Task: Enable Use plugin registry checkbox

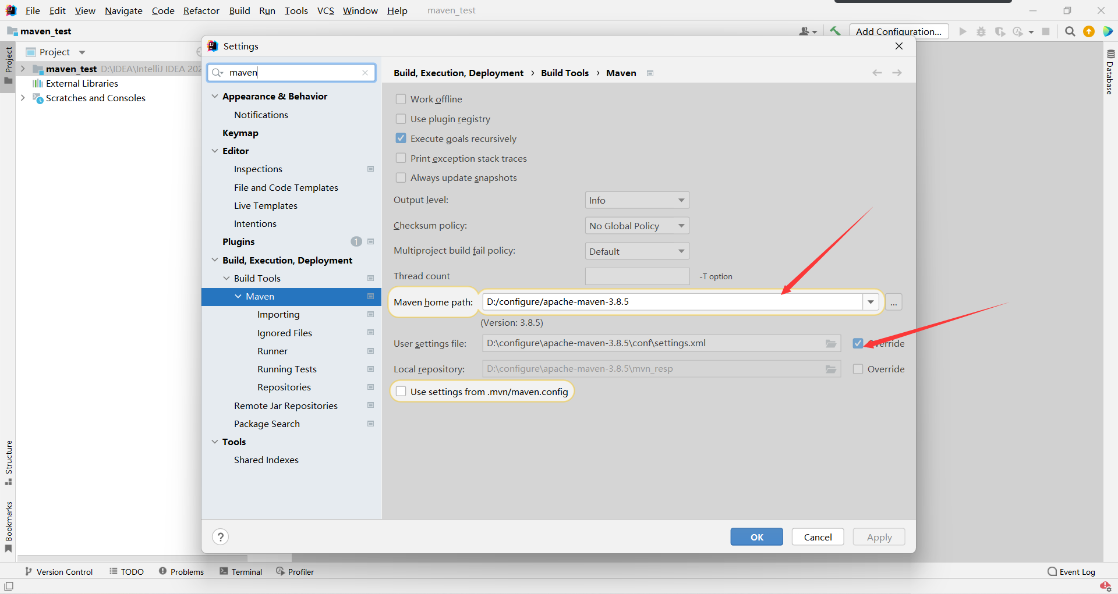Action: pyautogui.click(x=401, y=119)
